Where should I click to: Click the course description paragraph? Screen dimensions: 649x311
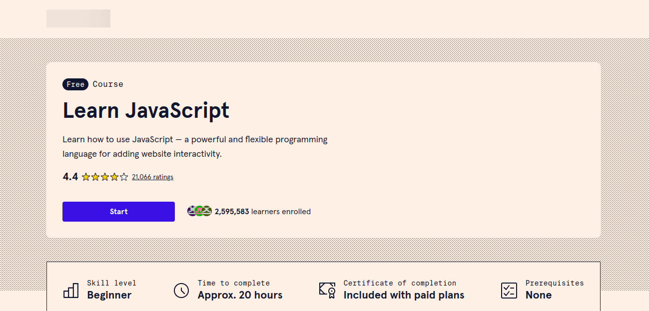195,147
